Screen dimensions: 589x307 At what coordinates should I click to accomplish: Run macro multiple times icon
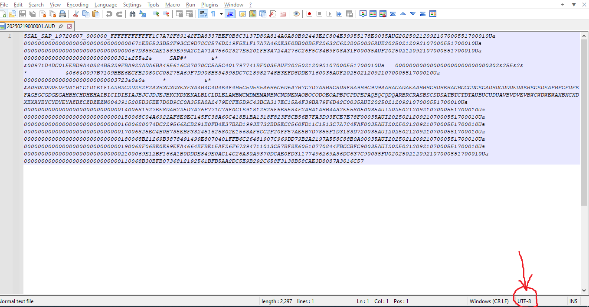tap(339, 14)
